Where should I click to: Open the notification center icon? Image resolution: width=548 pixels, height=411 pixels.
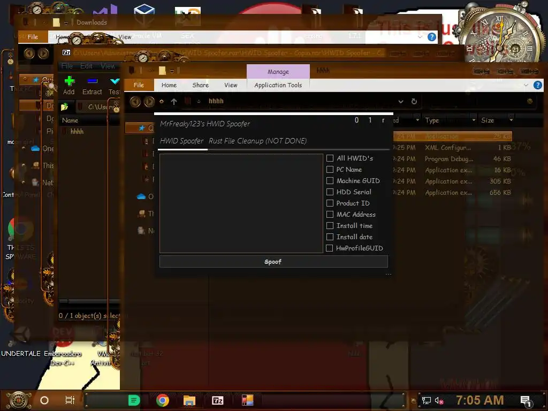(x=526, y=401)
